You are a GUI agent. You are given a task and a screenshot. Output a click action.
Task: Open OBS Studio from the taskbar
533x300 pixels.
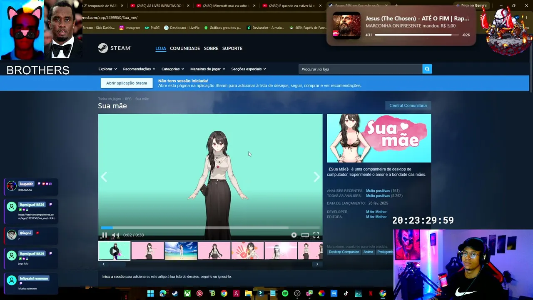(x=297, y=293)
